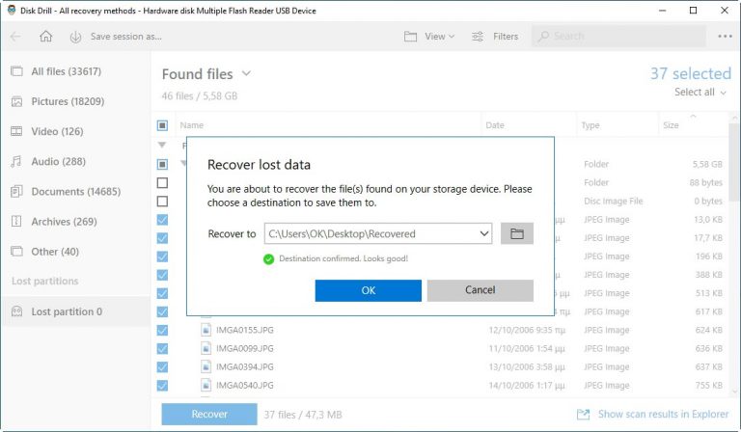Uncheck the 13,0 KB JPEG checkbox
This screenshot has width=741, height=432.
point(162,220)
